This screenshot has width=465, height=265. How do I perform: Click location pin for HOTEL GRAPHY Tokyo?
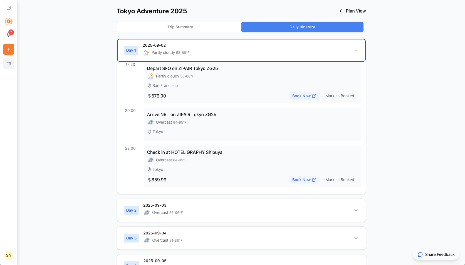coord(149,169)
